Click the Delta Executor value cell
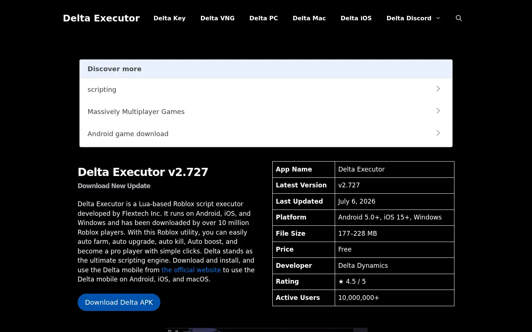 pos(395,169)
